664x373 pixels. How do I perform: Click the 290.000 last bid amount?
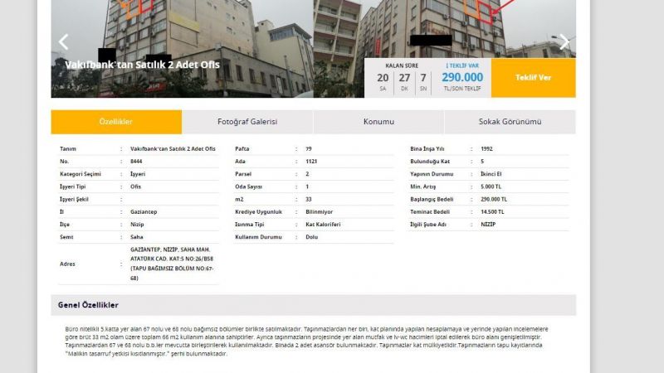[462, 77]
